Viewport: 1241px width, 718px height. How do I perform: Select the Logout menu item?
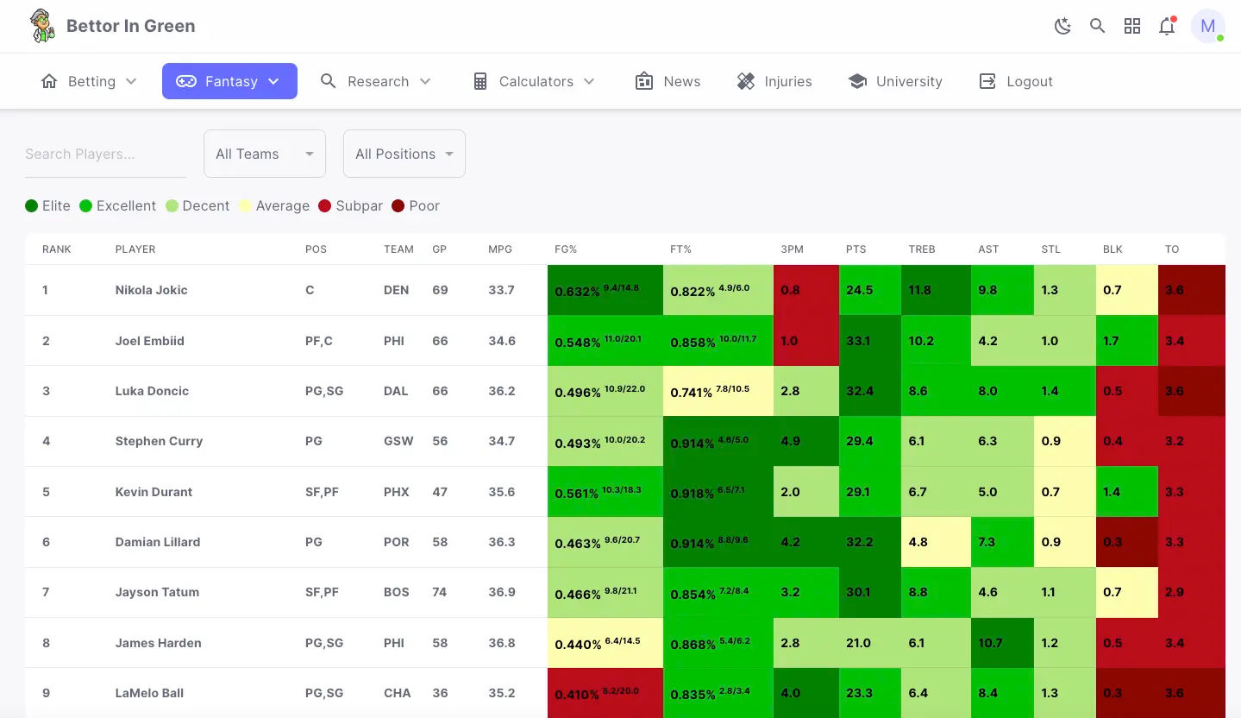tap(1016, 81)
